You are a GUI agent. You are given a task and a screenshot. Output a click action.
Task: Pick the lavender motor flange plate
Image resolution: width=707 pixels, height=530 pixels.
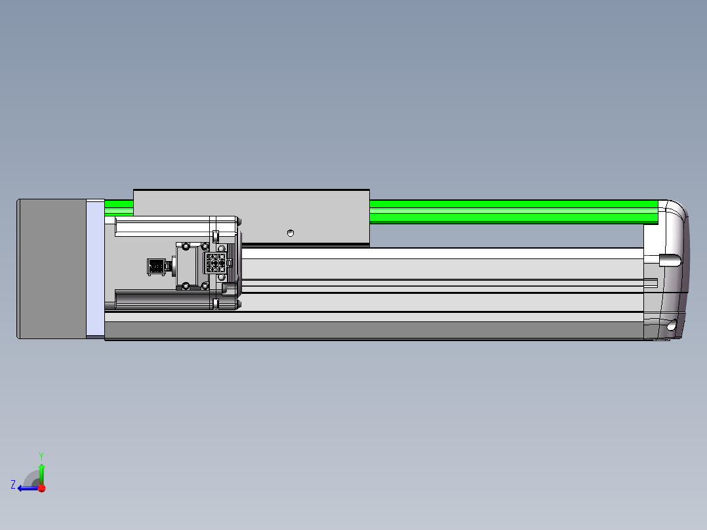95,269
